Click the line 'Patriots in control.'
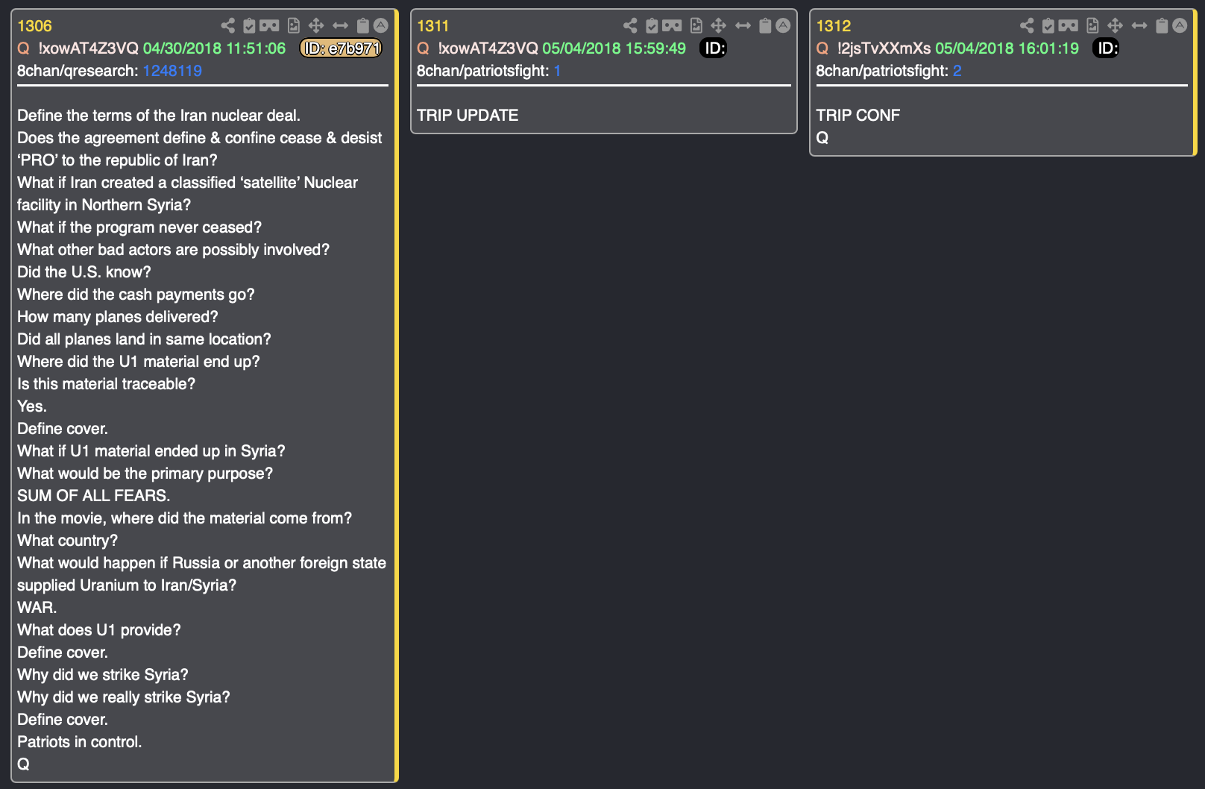Screen dimensions: 1205x789 pos(80,742)
